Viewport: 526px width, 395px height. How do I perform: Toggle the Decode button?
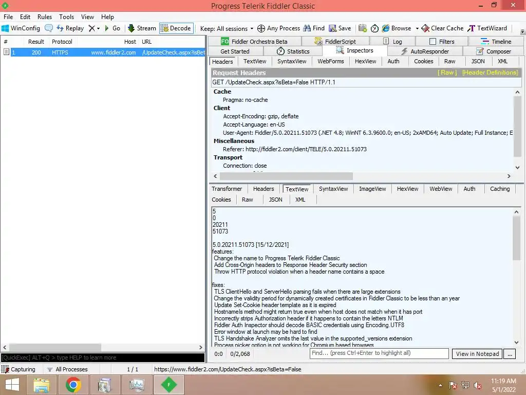(176, 28)
